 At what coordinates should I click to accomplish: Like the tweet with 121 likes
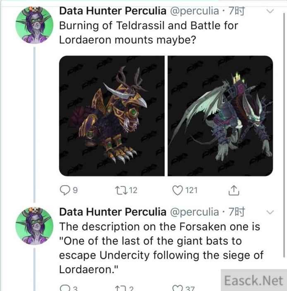(x=177, y=190)
